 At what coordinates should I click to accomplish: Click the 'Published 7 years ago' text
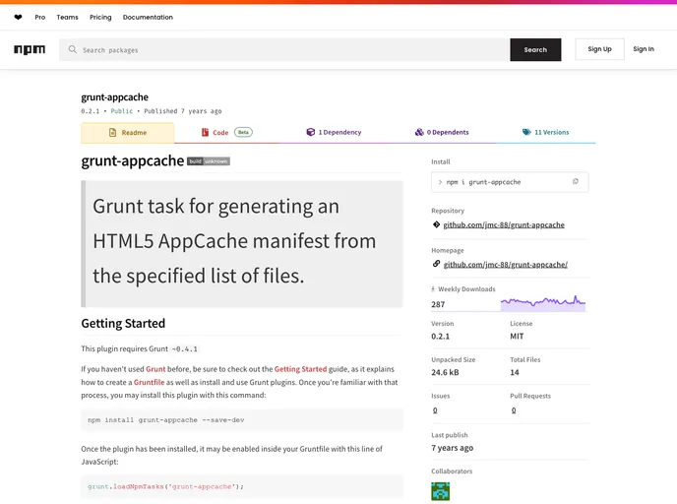point(183,111)
